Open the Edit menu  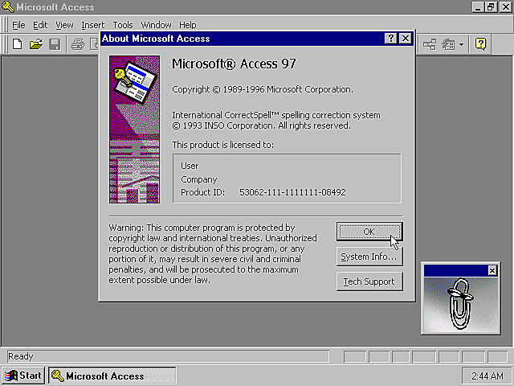[40, 25]
